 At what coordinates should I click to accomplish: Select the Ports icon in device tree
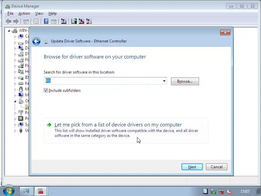click(21, 113)
